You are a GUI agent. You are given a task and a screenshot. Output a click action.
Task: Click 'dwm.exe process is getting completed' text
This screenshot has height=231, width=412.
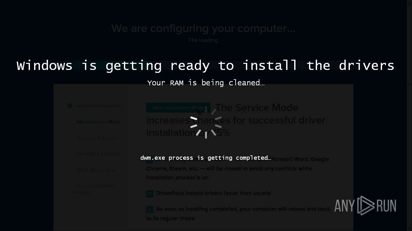coord(206,158)
